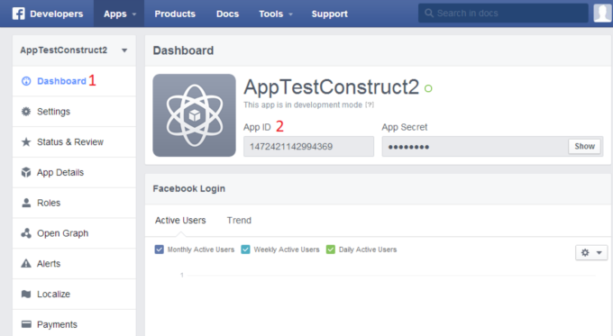Image resolution: width=613 pixels, height=336 pixels.
Task: Switch to the Trend tab
Action: pos(239,221)
